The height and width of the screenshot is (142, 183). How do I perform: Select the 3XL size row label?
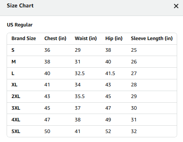pos(16,108)
